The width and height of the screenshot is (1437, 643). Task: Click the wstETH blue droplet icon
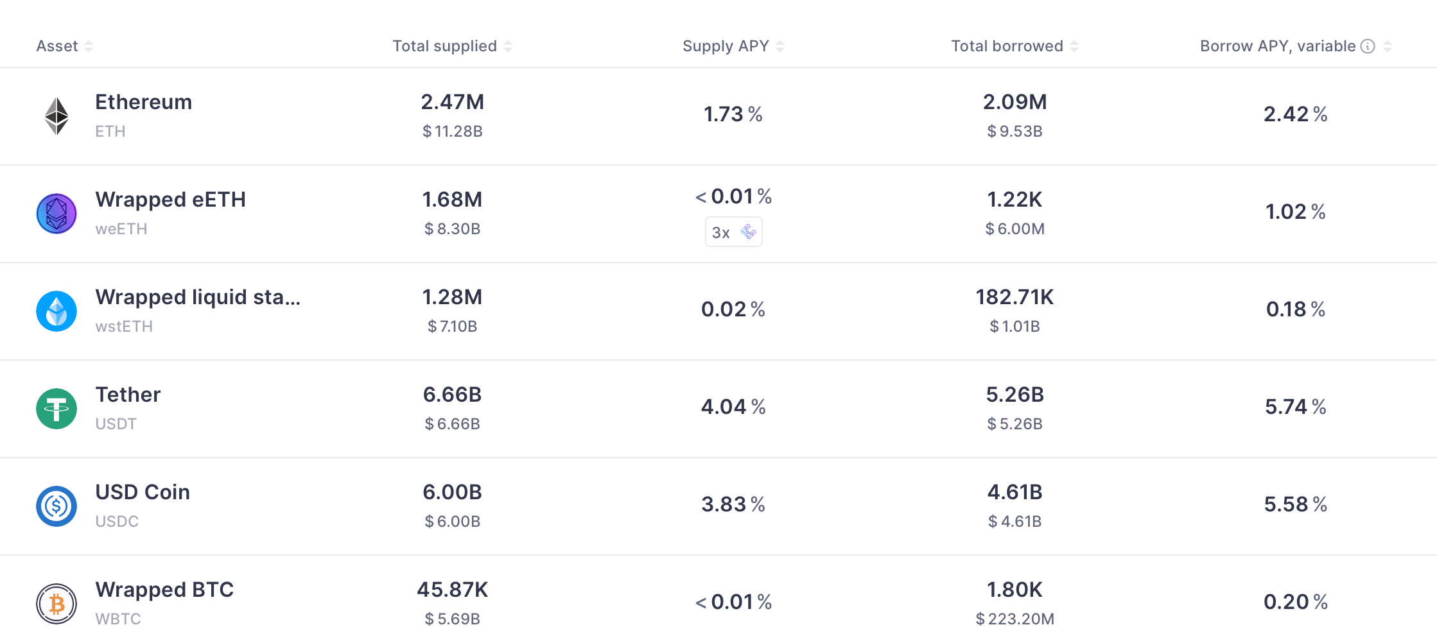click(57, 311)
